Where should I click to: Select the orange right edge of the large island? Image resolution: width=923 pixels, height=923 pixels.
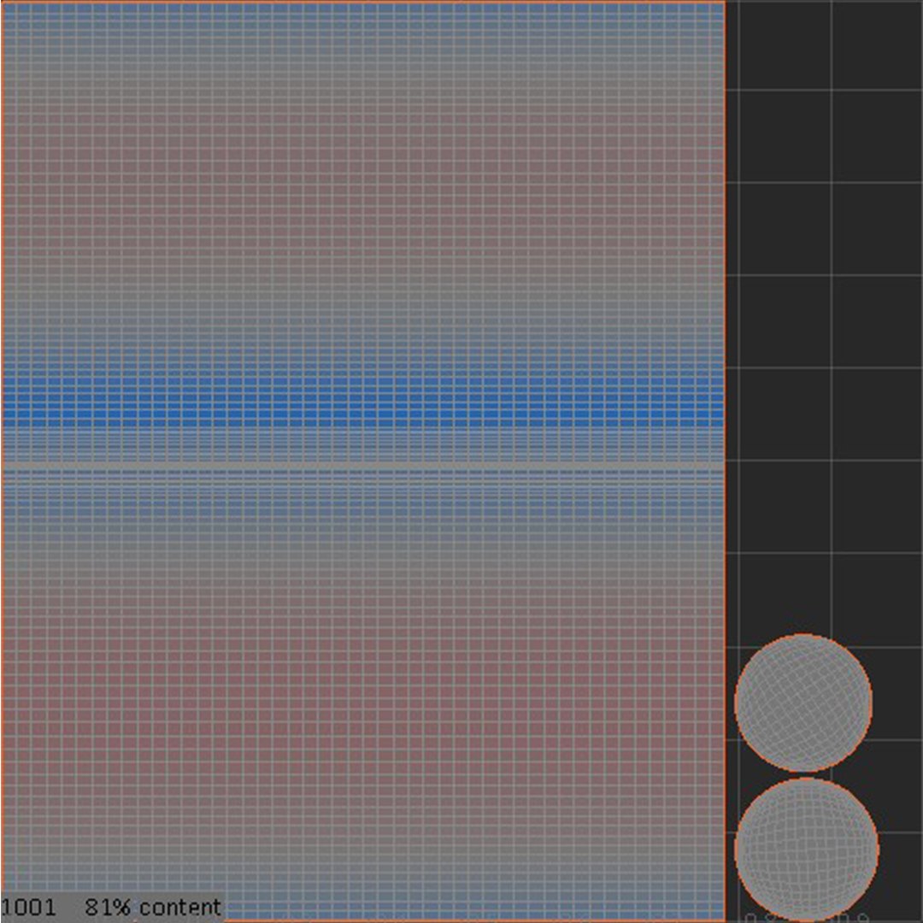(x=726, y=461)
